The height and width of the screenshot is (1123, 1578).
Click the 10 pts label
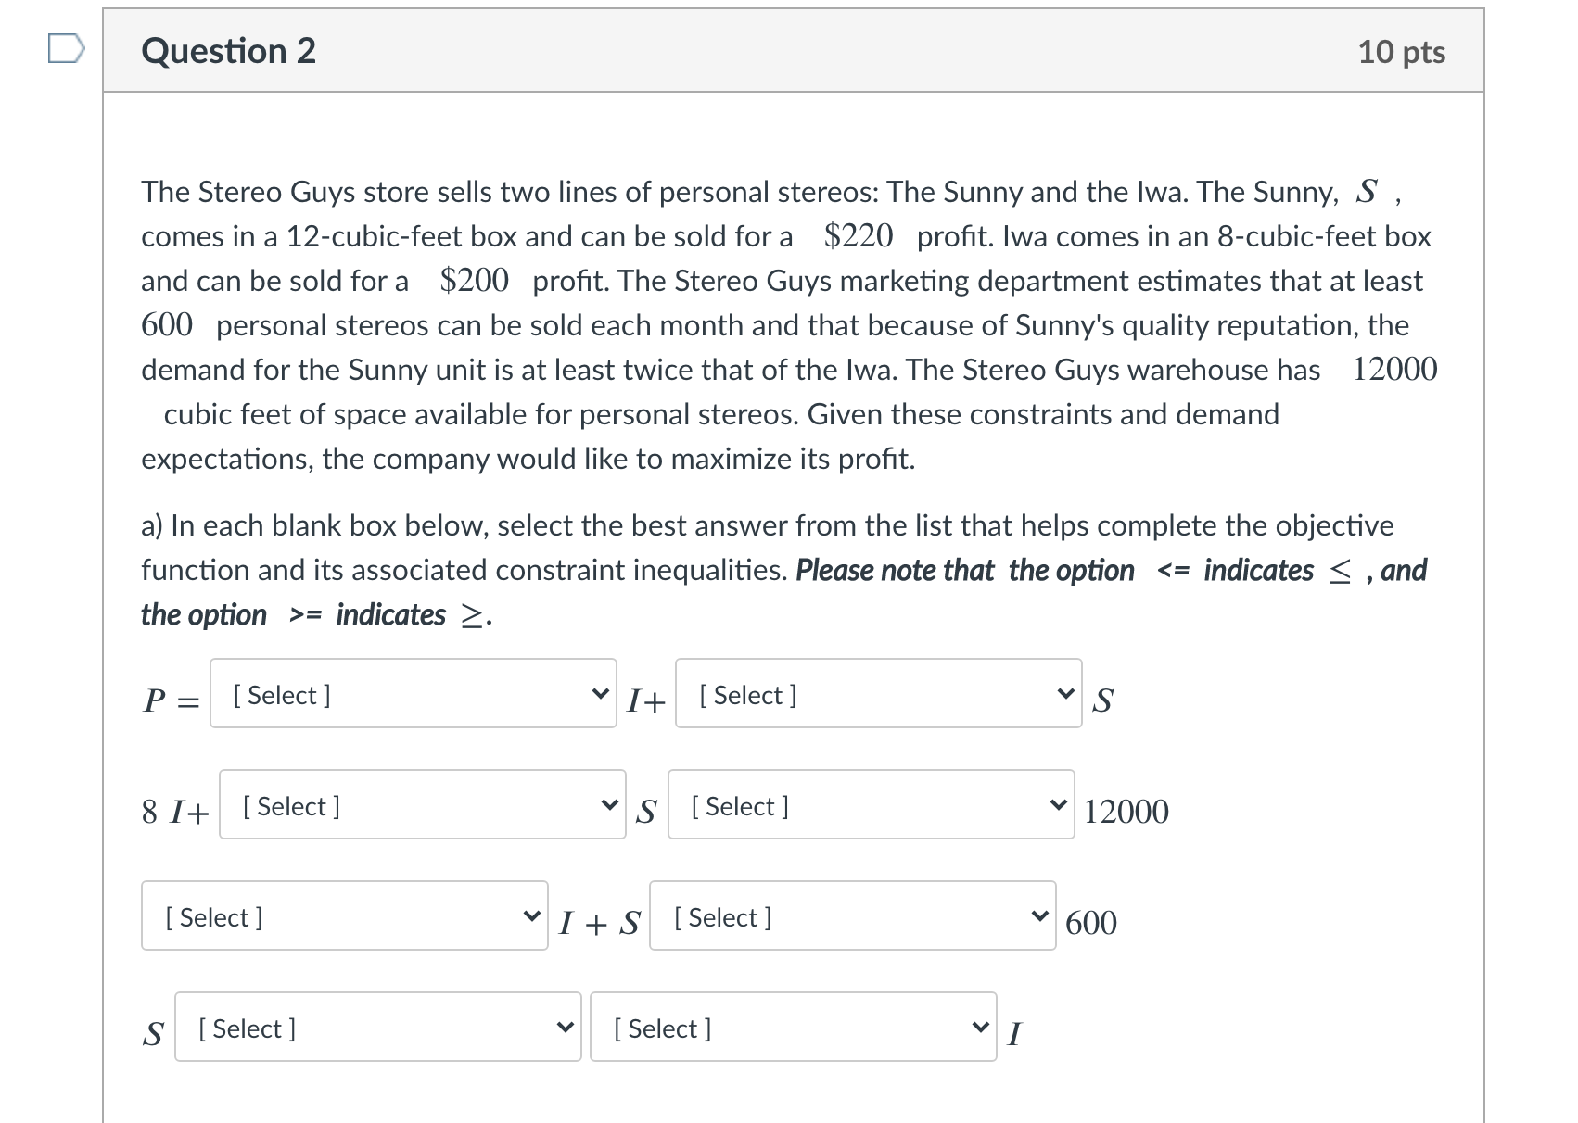pyautogui.click(x=1400, y=53)
